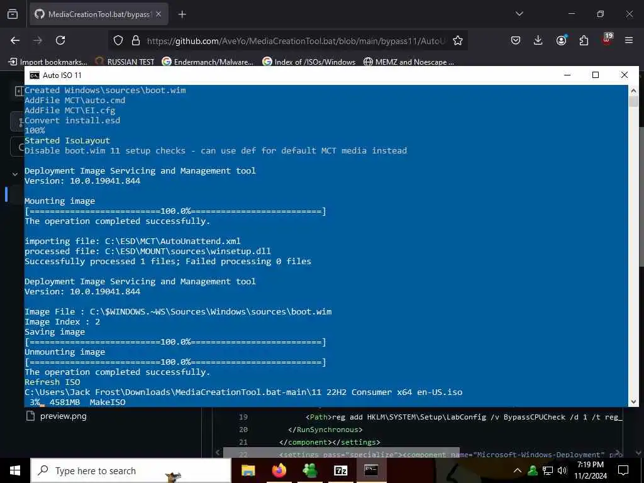Image resolution: width=644 pixels, height=483 pixels.
Task: Open the Firefox account icon
Action: pos(561,40)
